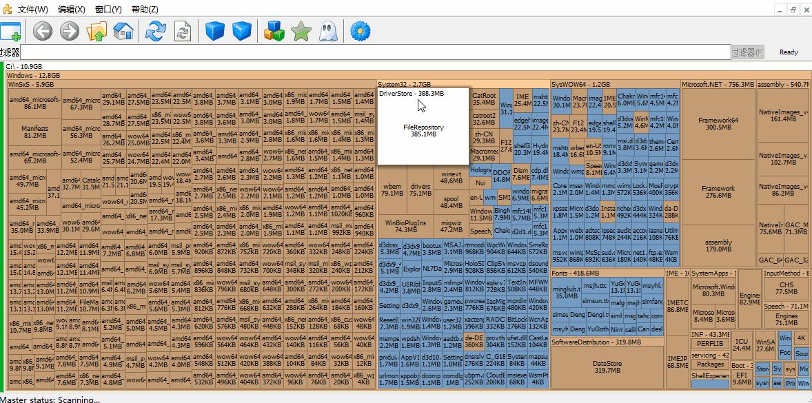Open the 文件(W) menu
Viewport: 812px width, 403px height.
tap(32, 10)
